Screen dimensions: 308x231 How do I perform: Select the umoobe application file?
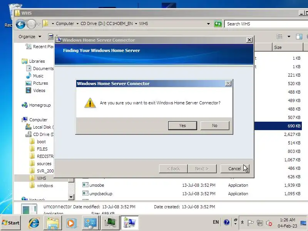(93, 185)
